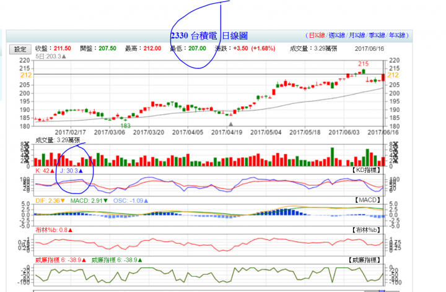
Task: Switch to 週K線 weekly chart
Action: click(337, 35)
